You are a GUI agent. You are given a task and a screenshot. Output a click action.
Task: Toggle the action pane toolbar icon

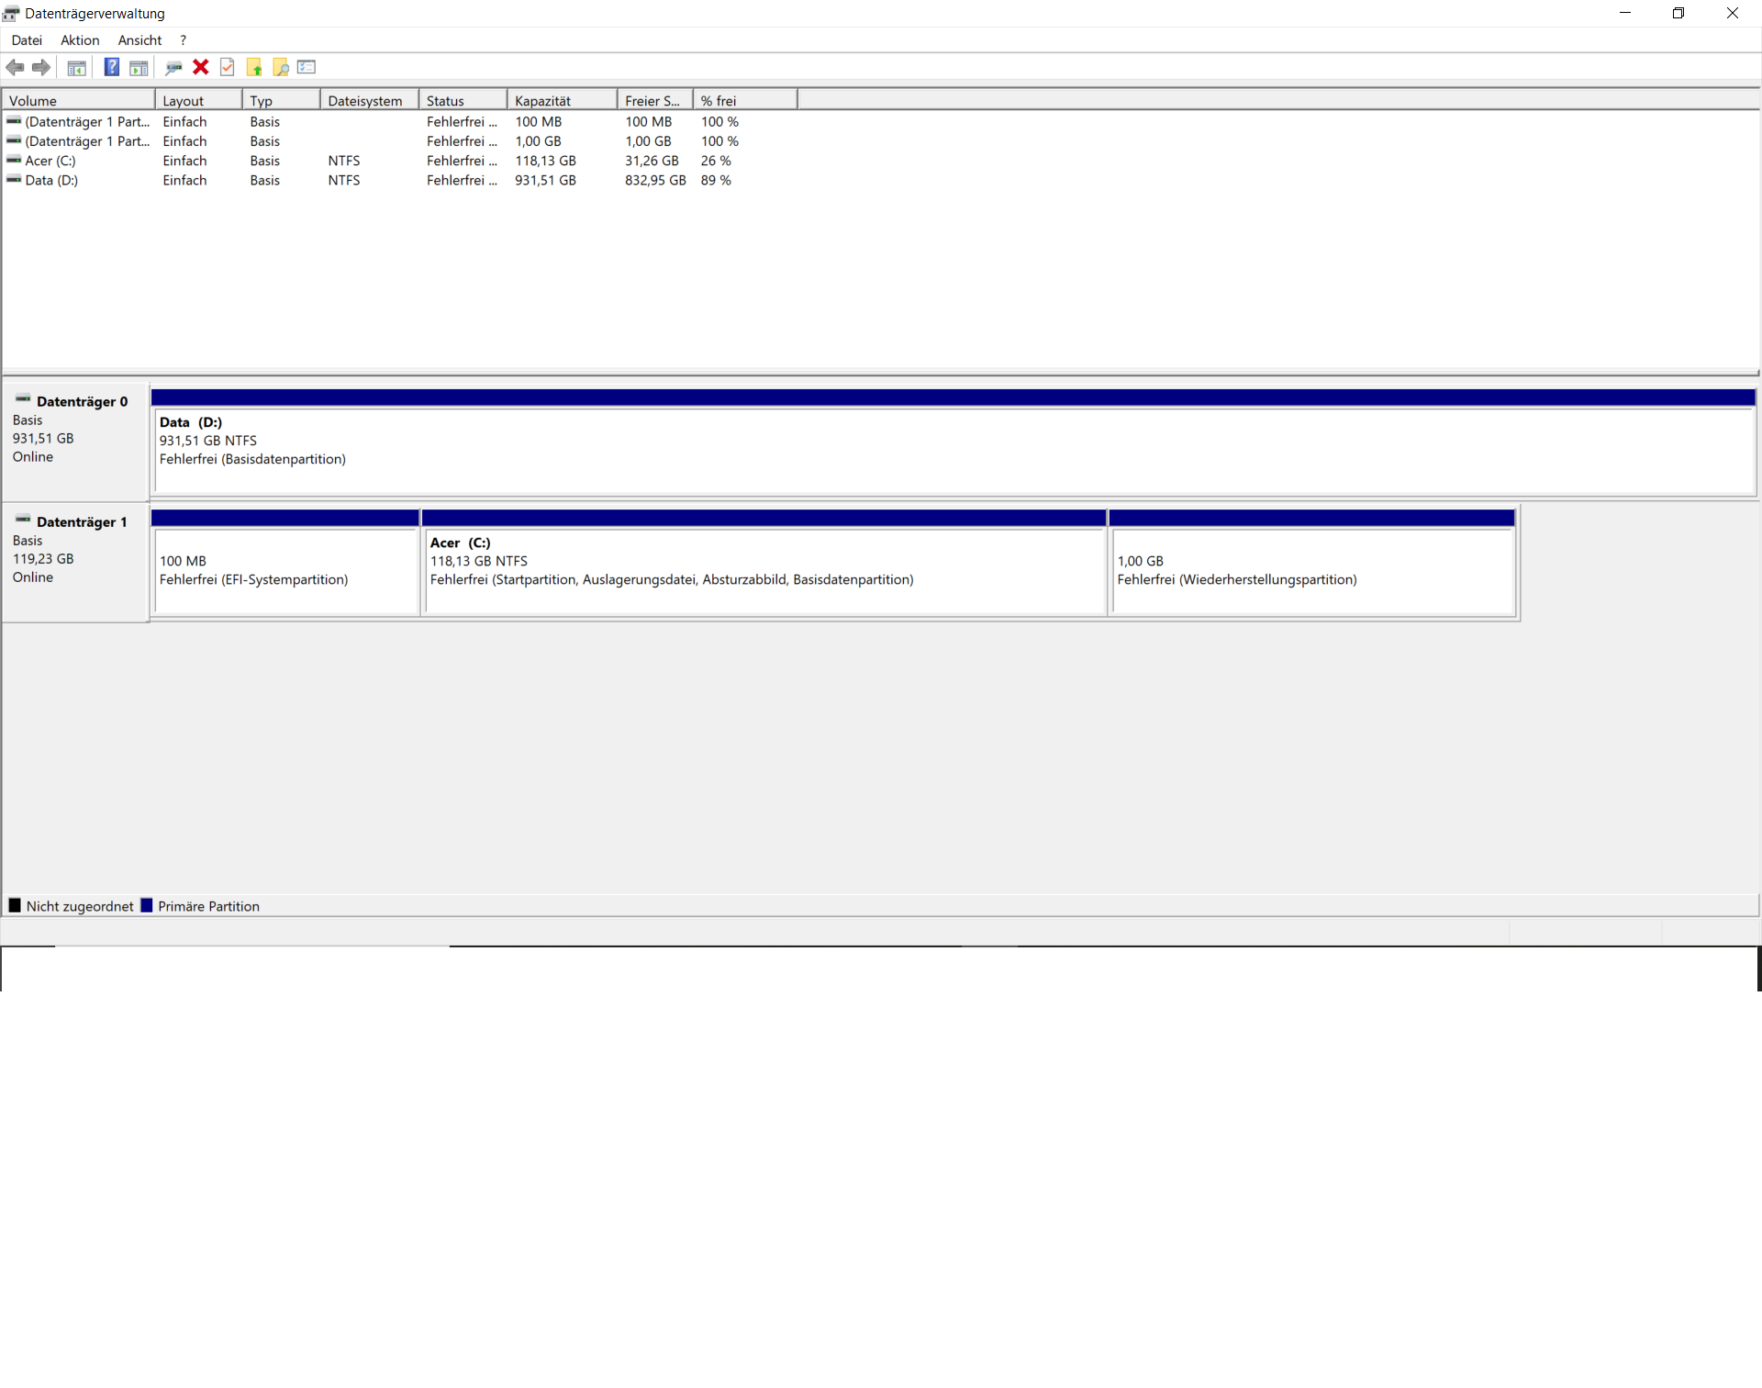139,67
